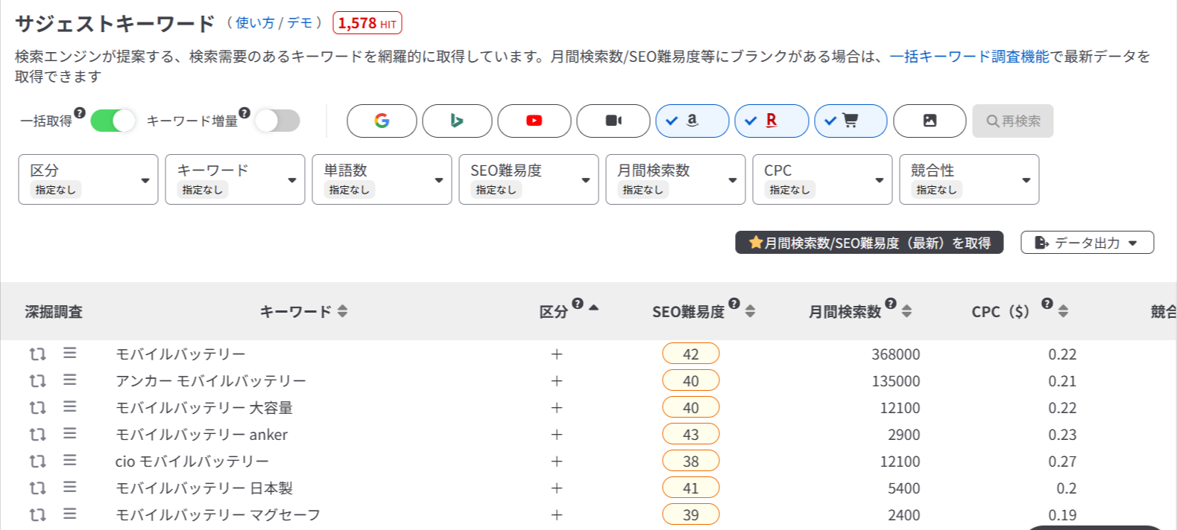Open list menu icon for cio モバイルバッテリー
This screenshot has height=530, width=1177.
tap(70, 461)
